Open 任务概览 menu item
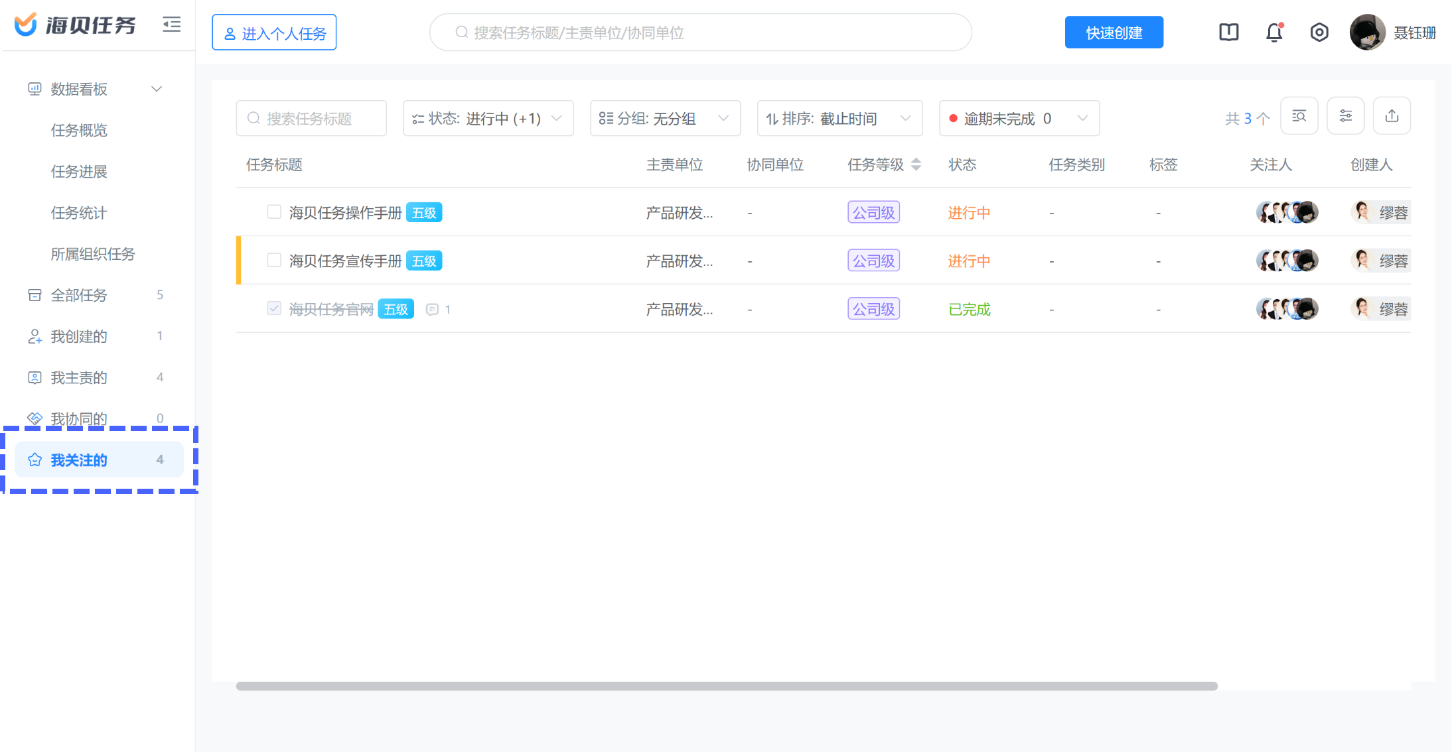Viewport: 1452px width, 752px height. tap(79, 130)
